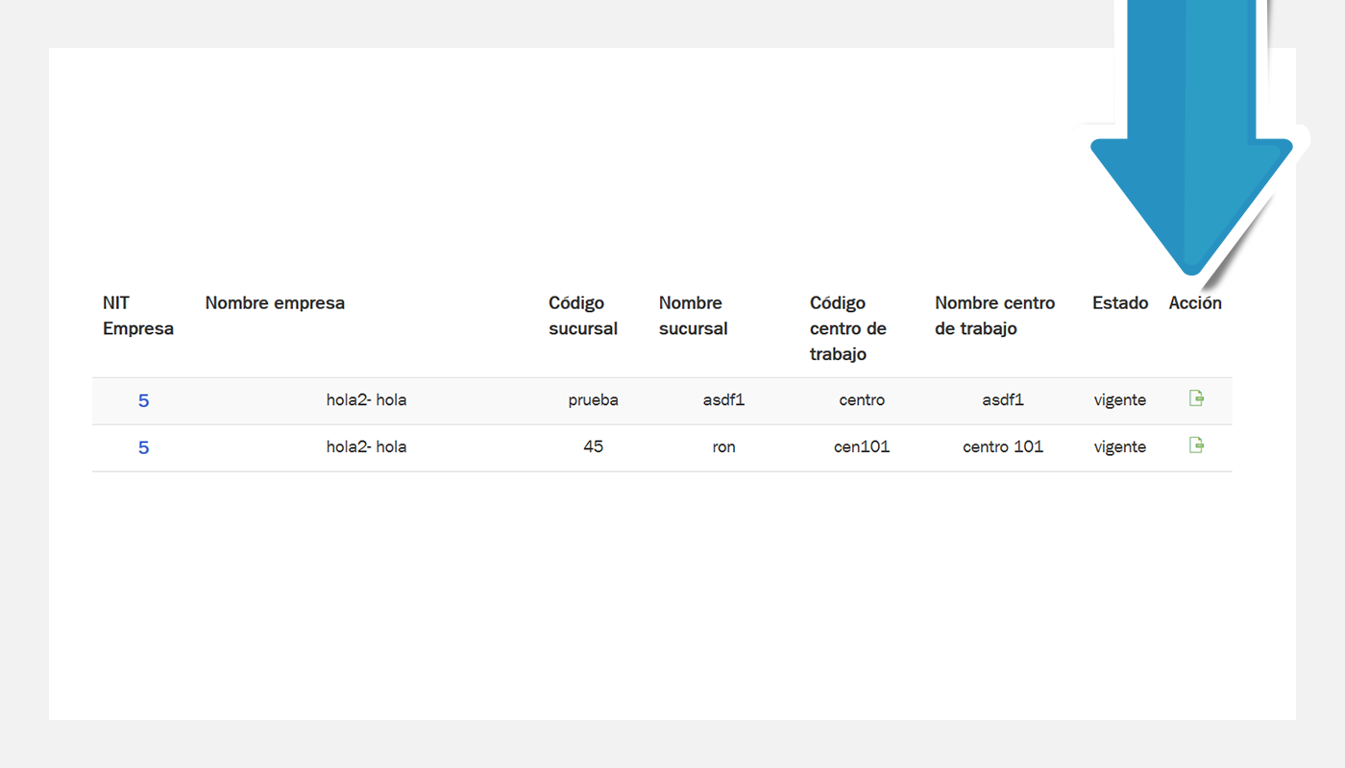Viewport: 1345px width, 768px height.
Task: Click the green action icon in cen101 row
Action: click(1196, 445)
